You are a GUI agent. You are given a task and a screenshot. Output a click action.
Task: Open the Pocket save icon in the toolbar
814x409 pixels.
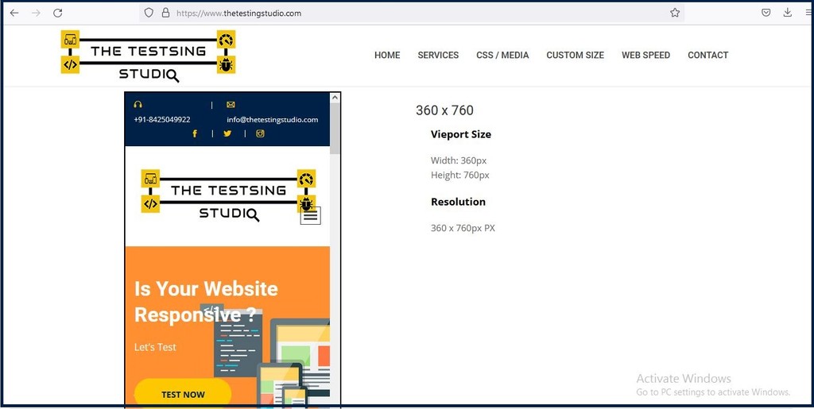click(x=766, y=13)
